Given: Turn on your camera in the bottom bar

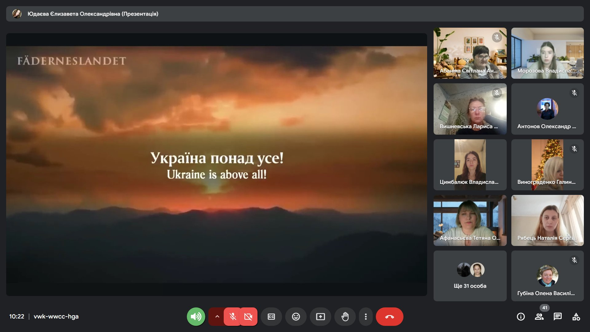Looking at the screenshot, I should (x=248, y=316).
